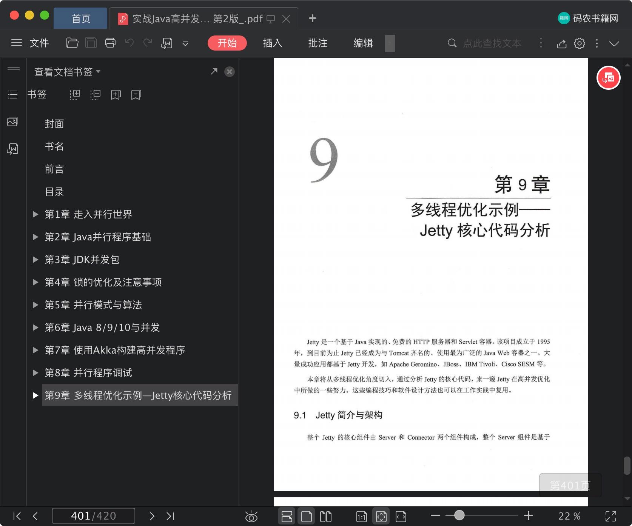Click the Undo arrow icon
This screenshot has width=632, height=526.
click(x=129, y=43)
